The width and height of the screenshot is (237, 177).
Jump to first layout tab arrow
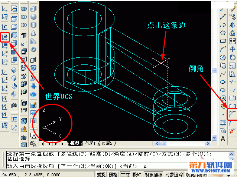click(x=42, y=144)
